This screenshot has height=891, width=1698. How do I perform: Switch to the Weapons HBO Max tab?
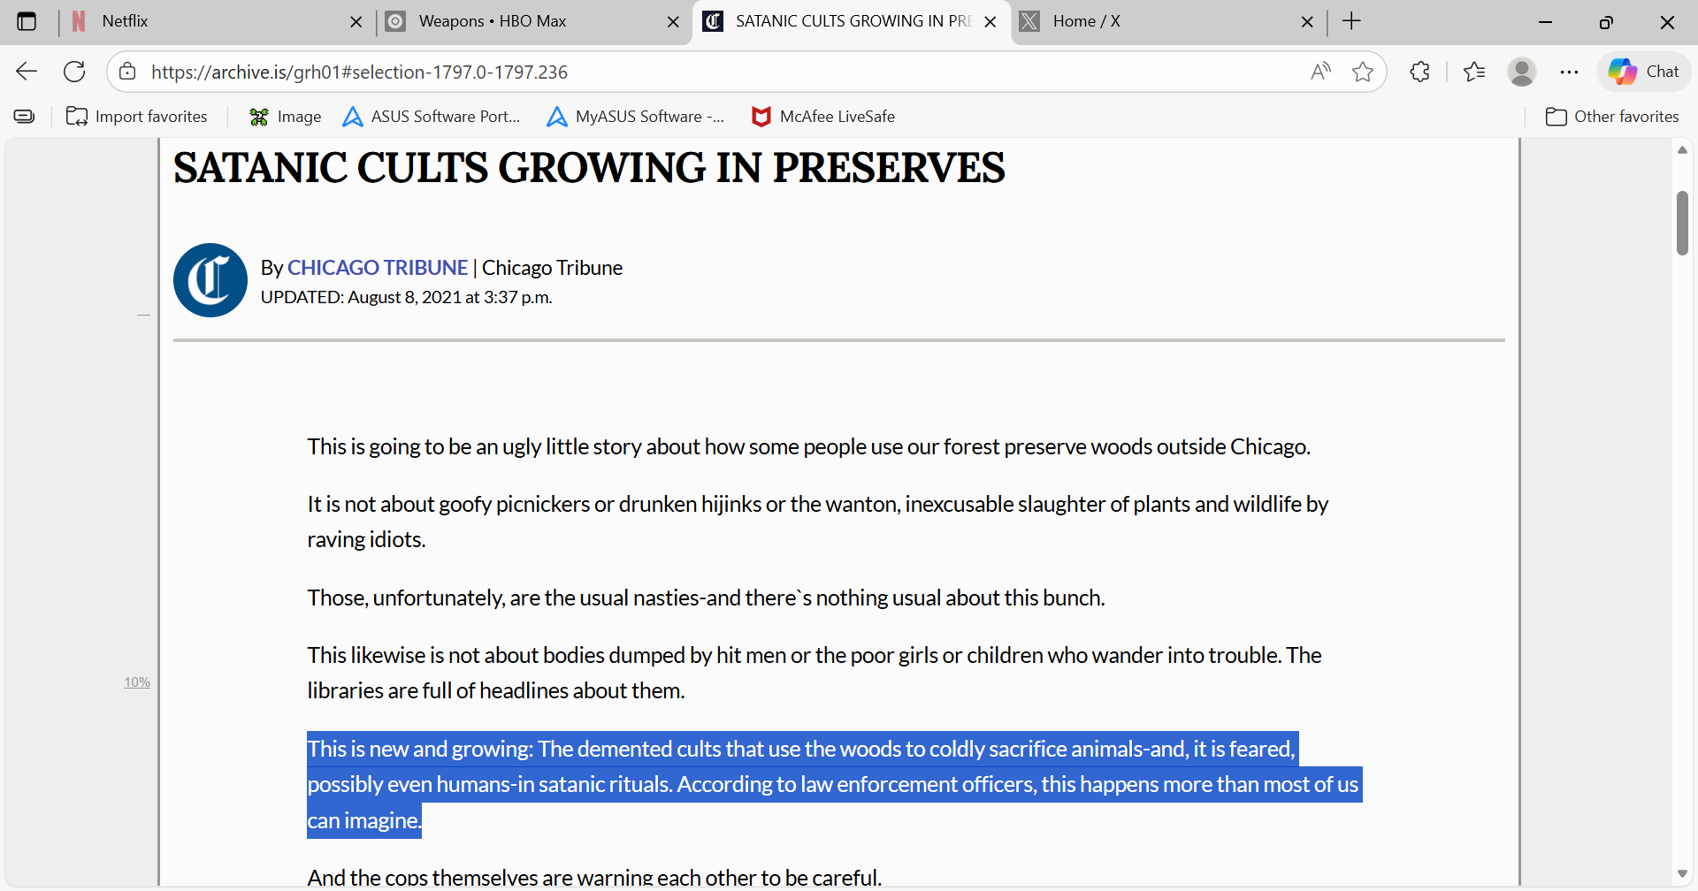click(534, 21)
